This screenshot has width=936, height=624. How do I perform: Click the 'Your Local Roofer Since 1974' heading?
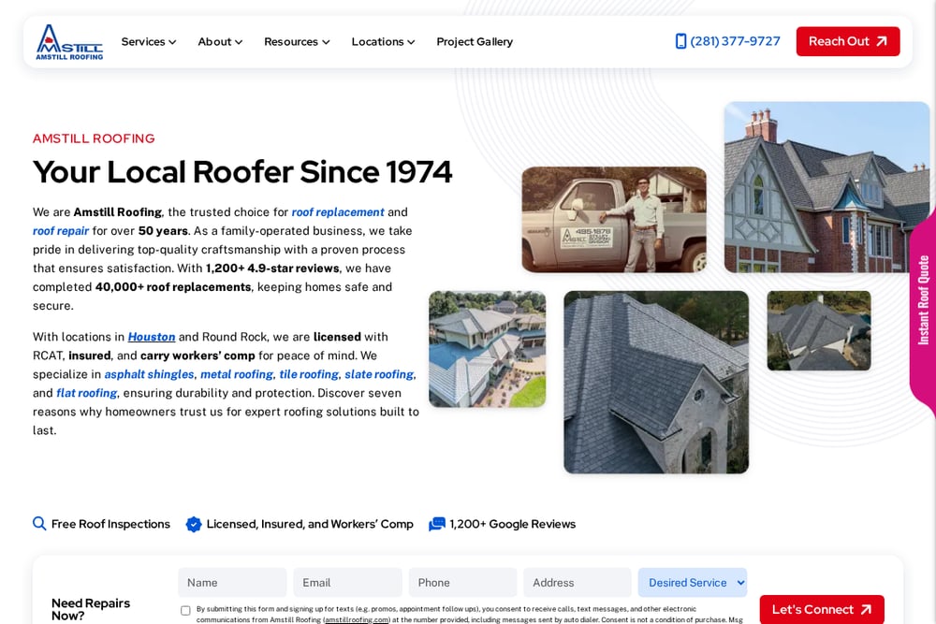[242, 172]
